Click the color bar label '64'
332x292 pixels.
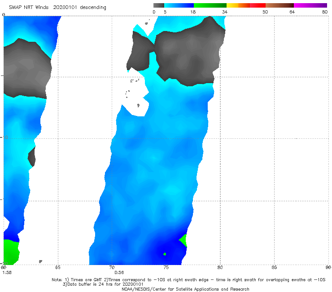pos(292,12)
